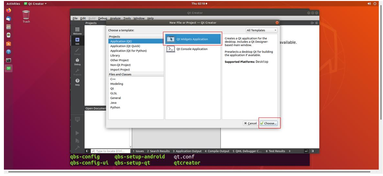Screen dimensions: 383x176
Task: Select GLSL under Files and Classes
Action: tap(136, 93)
